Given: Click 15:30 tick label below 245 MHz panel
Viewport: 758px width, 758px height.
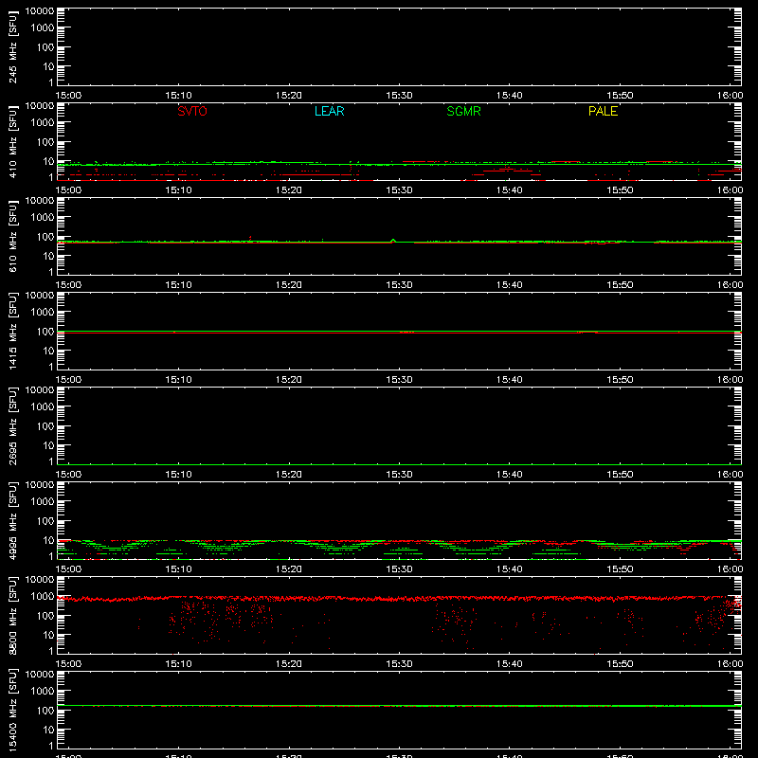Looking at the screenshot, I should point(399,96).
